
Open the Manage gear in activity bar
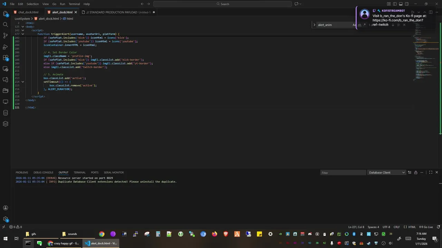(x=6, y=219)
